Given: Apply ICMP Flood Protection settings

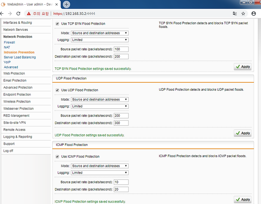Looking at the screenshot, I should 243,200.
